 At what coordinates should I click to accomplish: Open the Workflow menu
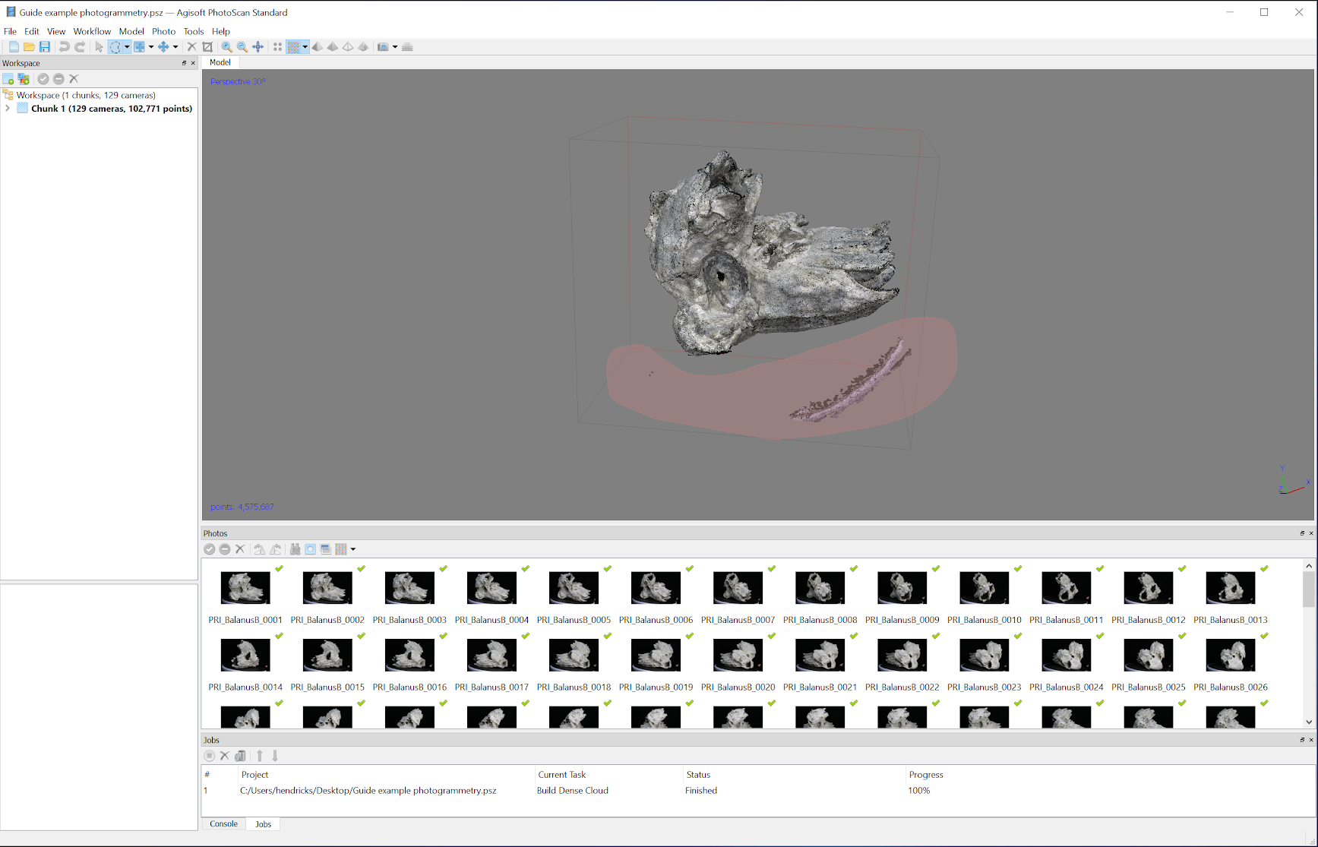pyautogui.click(x=92, y=31)
